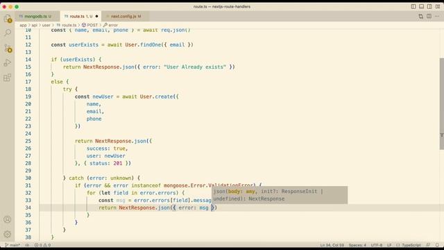Change indentation via Spaces: 4
Image resolution: width=444 pixels, height=250 pixels.
pyautogui.click(x=357, y=245)
